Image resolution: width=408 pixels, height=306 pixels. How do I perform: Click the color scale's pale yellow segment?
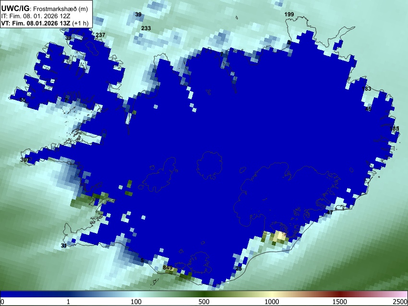click(x=272, y=294)
